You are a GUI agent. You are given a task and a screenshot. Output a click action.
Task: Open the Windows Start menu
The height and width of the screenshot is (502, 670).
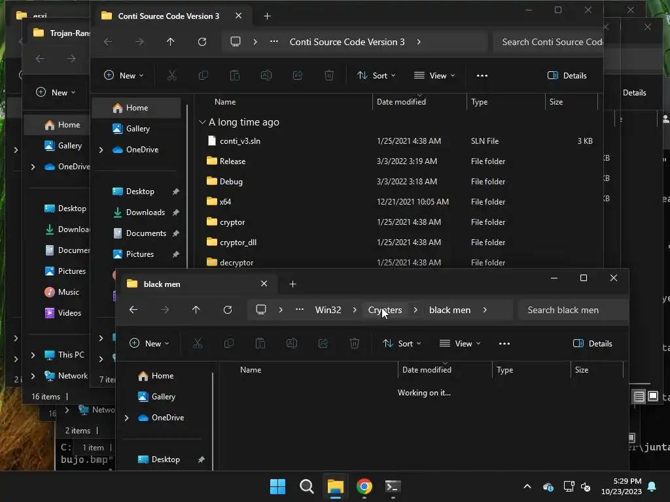(277, 486)
